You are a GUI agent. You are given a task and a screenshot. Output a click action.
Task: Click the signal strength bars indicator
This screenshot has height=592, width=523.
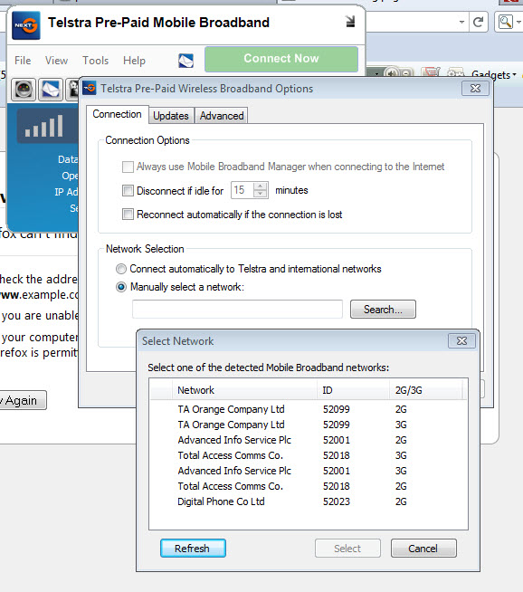[x=43, y=126]
